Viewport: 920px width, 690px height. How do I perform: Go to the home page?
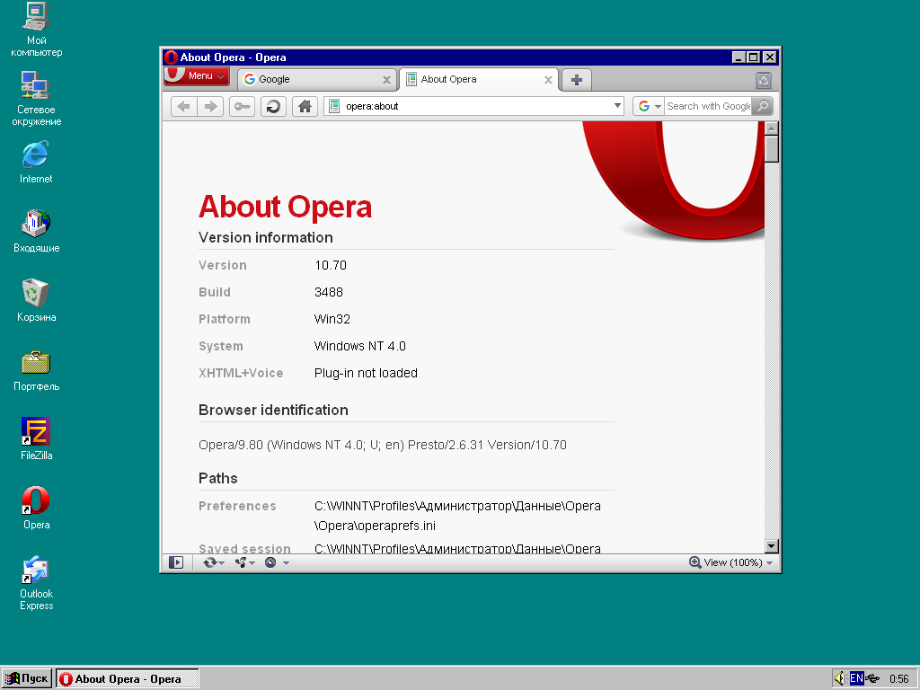click(x=305, y=106)
